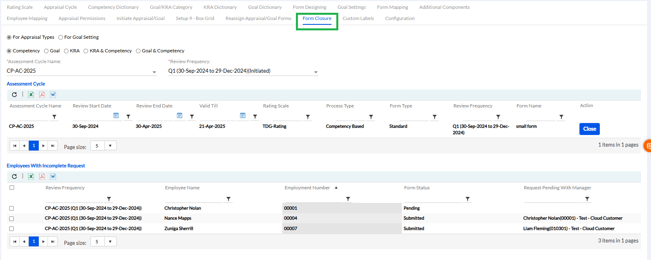Switch to the Custom Labels tab
651x260 pixels.
[x=358, y=18]
